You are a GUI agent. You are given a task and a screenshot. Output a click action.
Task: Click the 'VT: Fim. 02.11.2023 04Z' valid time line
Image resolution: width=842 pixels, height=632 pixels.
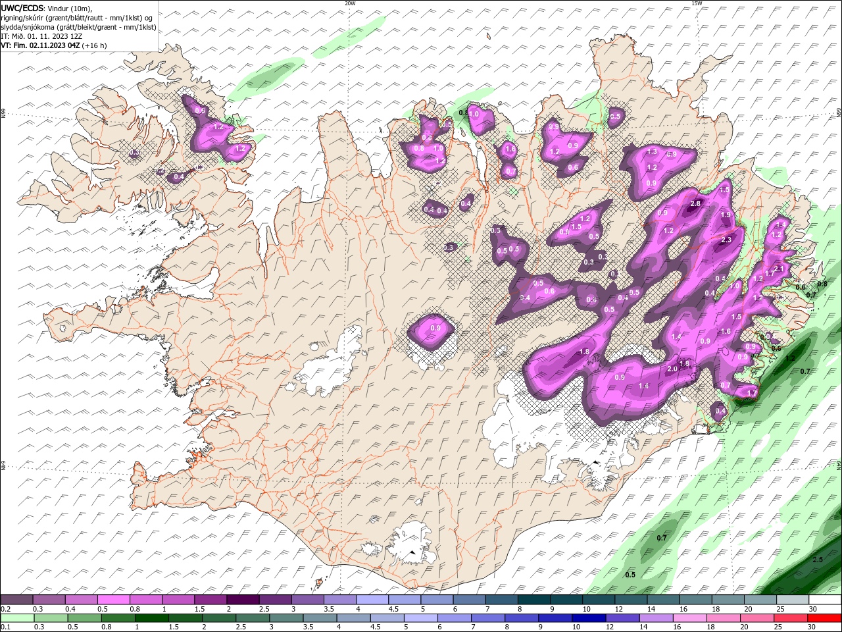[x=54, y=45]
